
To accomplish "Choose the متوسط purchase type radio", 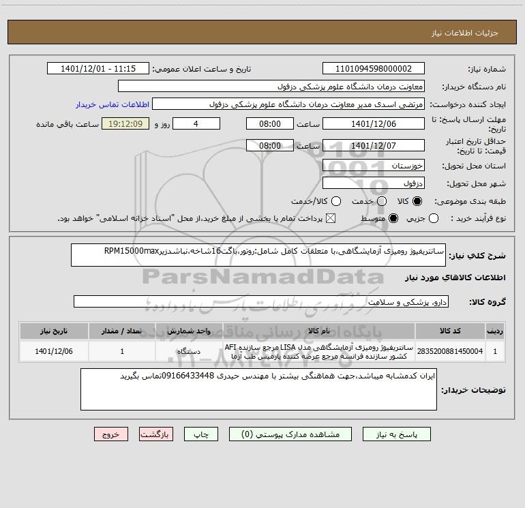I will click(x=393, y=218).
